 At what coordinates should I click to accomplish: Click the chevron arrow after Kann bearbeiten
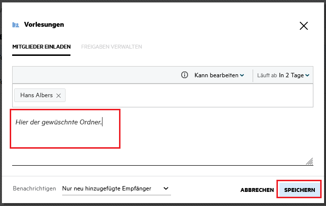(x=242, y=75)
